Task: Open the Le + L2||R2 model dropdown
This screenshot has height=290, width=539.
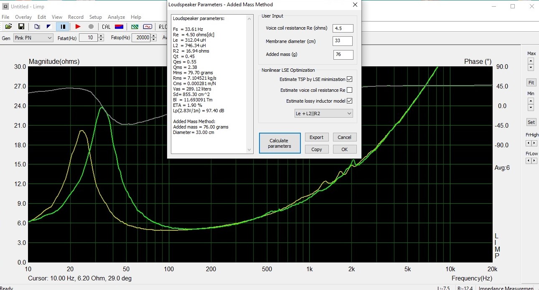Action: point(323,113)
